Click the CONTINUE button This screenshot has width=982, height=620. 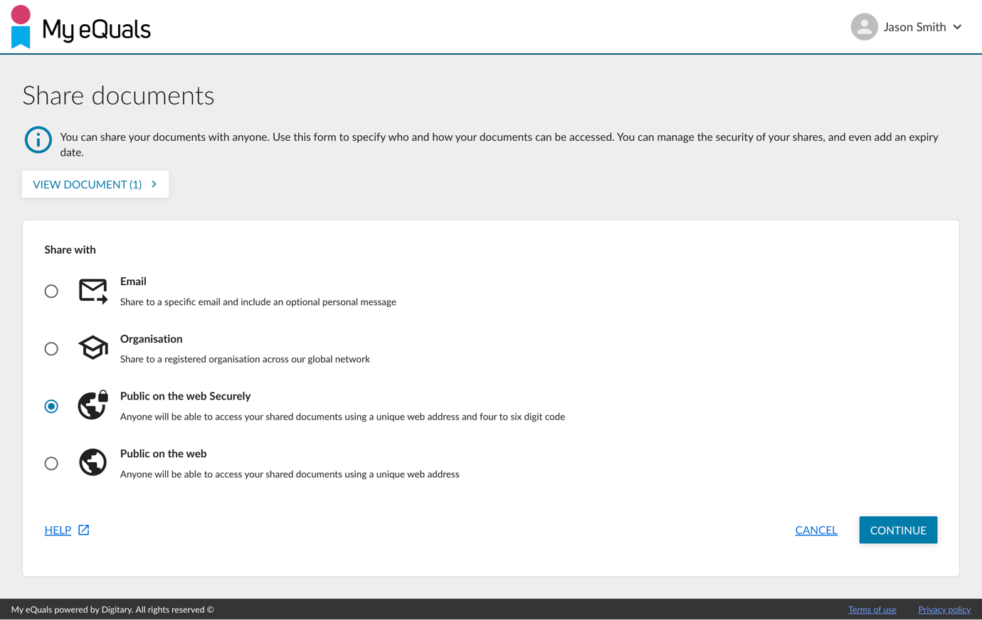(x=898, y=530)
